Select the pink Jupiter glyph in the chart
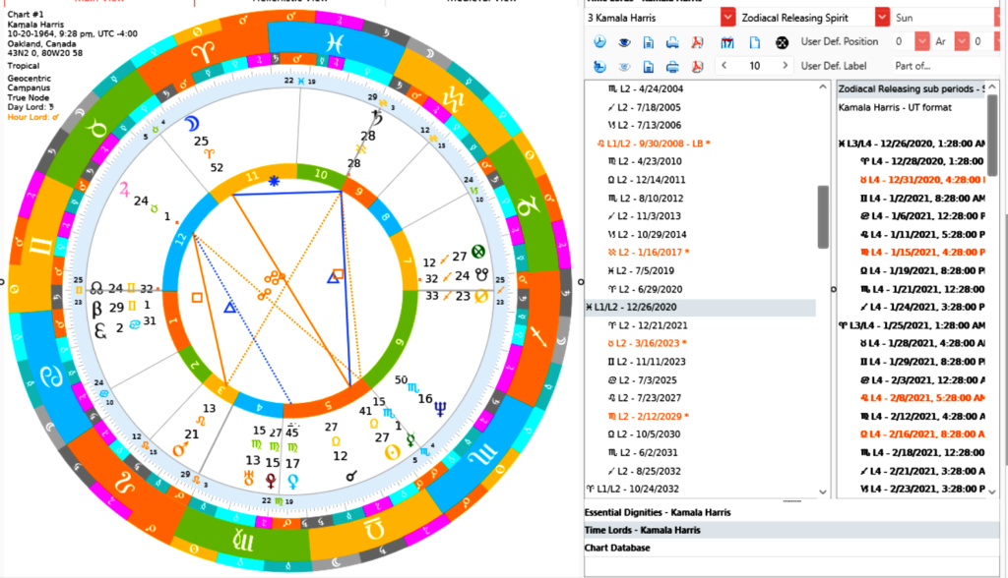 (124, 190)
